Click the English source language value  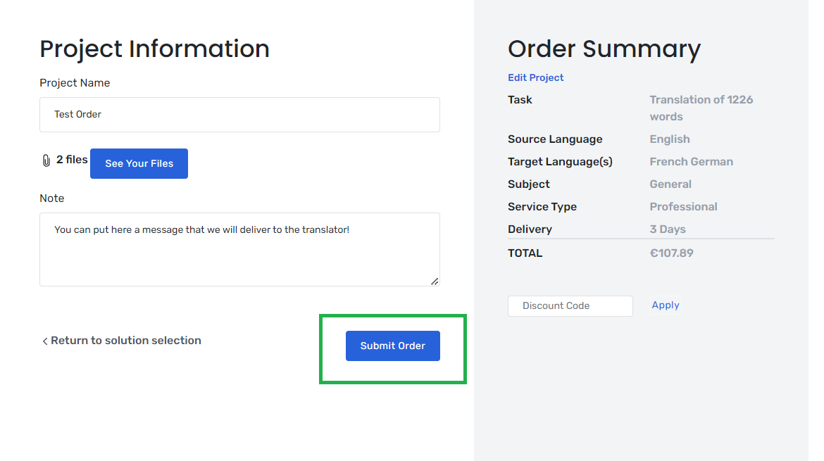(x=670, y=139)
